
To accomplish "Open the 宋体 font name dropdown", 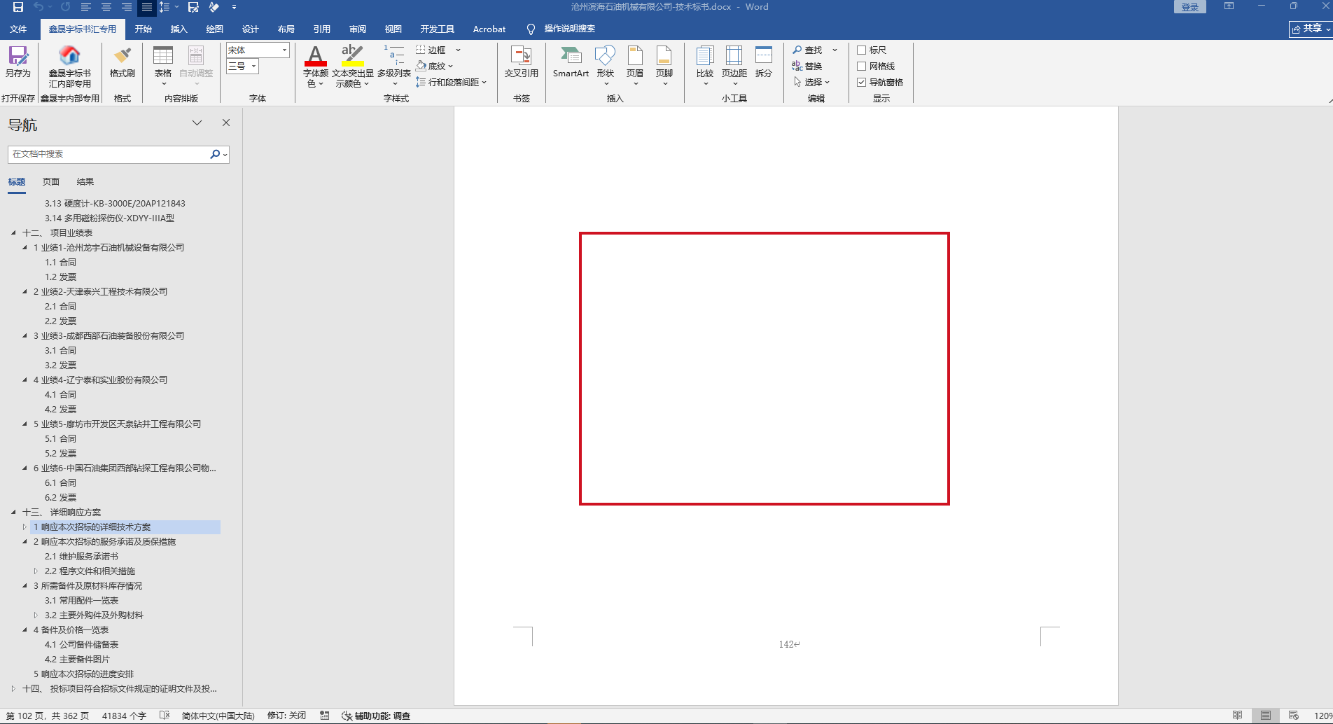I will [285, 50].
